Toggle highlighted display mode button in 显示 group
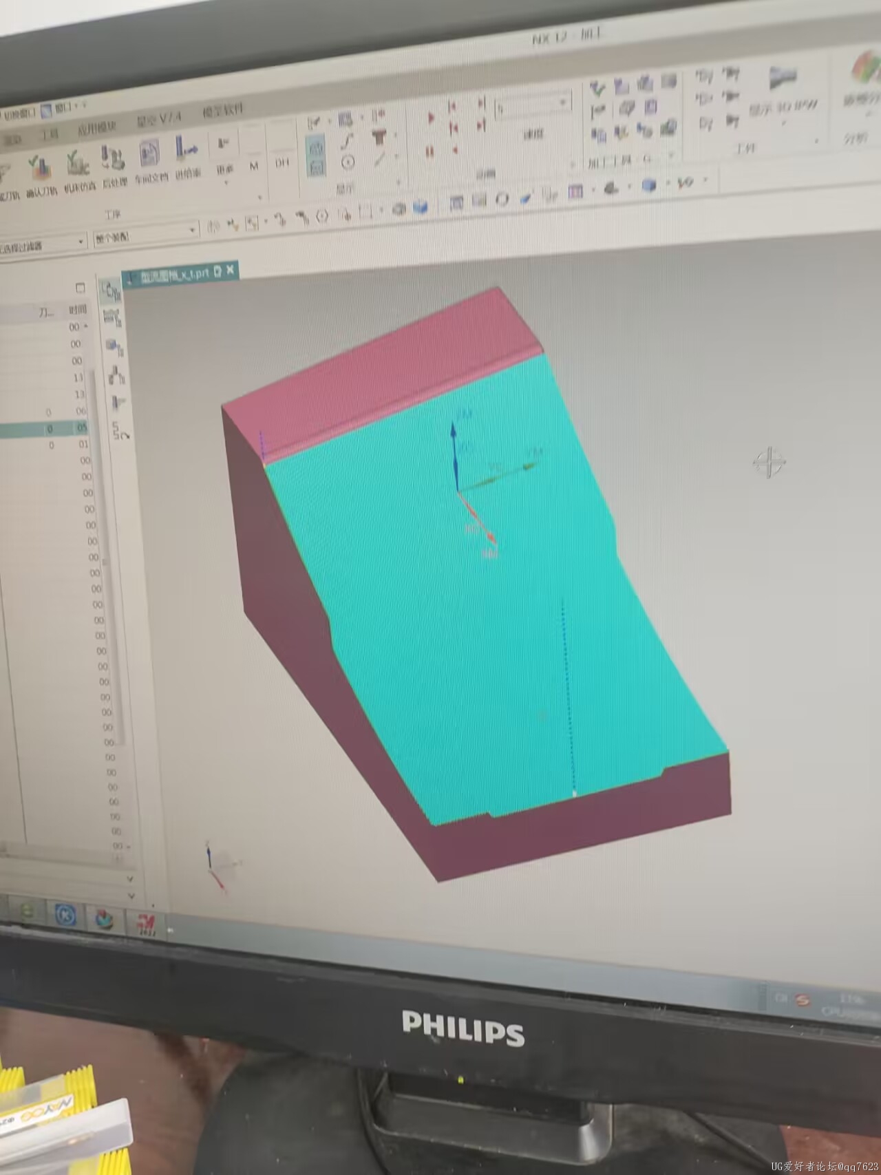This screenshot has height=1175, width=881. pos(316,147)
